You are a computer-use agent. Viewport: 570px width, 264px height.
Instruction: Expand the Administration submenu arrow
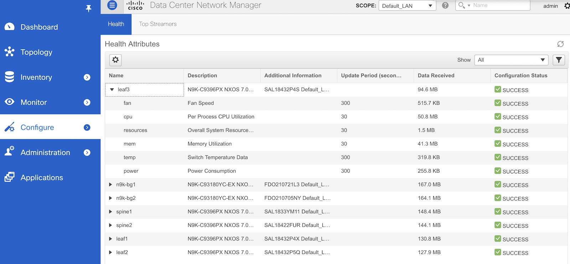coord(87,152)
